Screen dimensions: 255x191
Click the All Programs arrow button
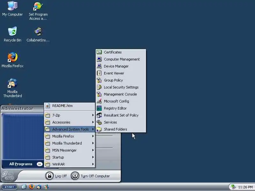point(40,164)
